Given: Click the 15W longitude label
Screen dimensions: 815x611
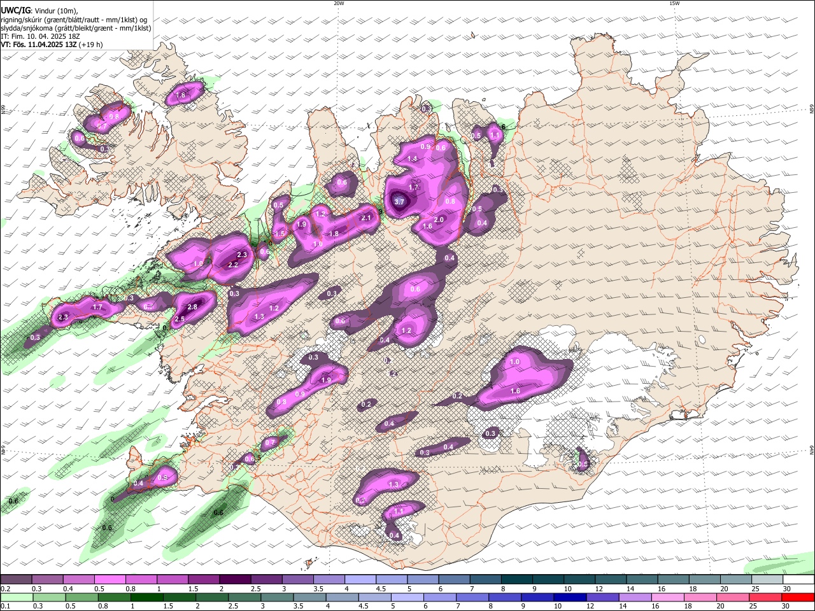Looking at the screenshot, I should [675, 3].
